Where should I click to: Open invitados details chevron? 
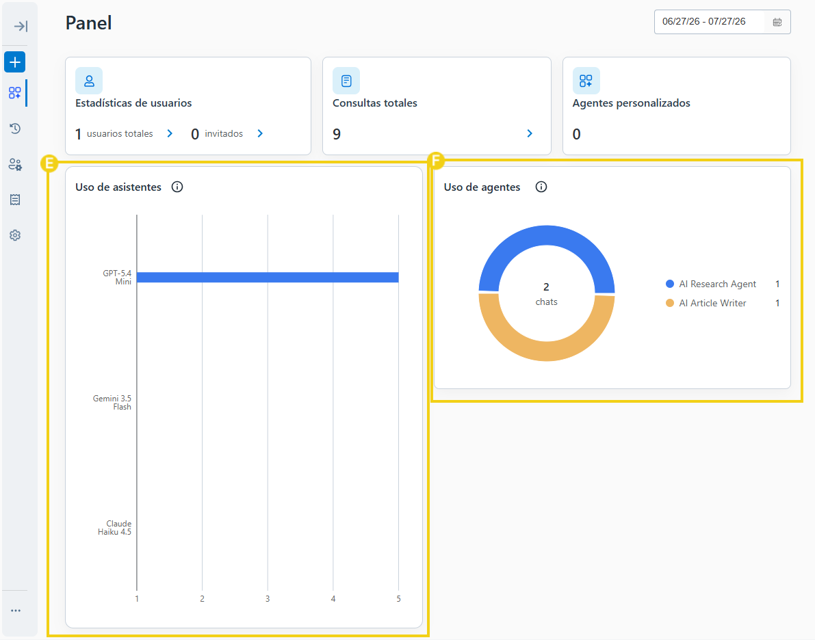click(x=261, y=133)
